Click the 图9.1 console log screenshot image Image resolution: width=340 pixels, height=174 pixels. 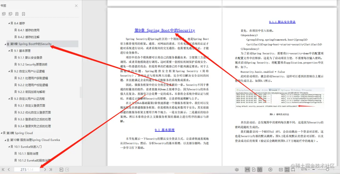click(x=280, y=98)
